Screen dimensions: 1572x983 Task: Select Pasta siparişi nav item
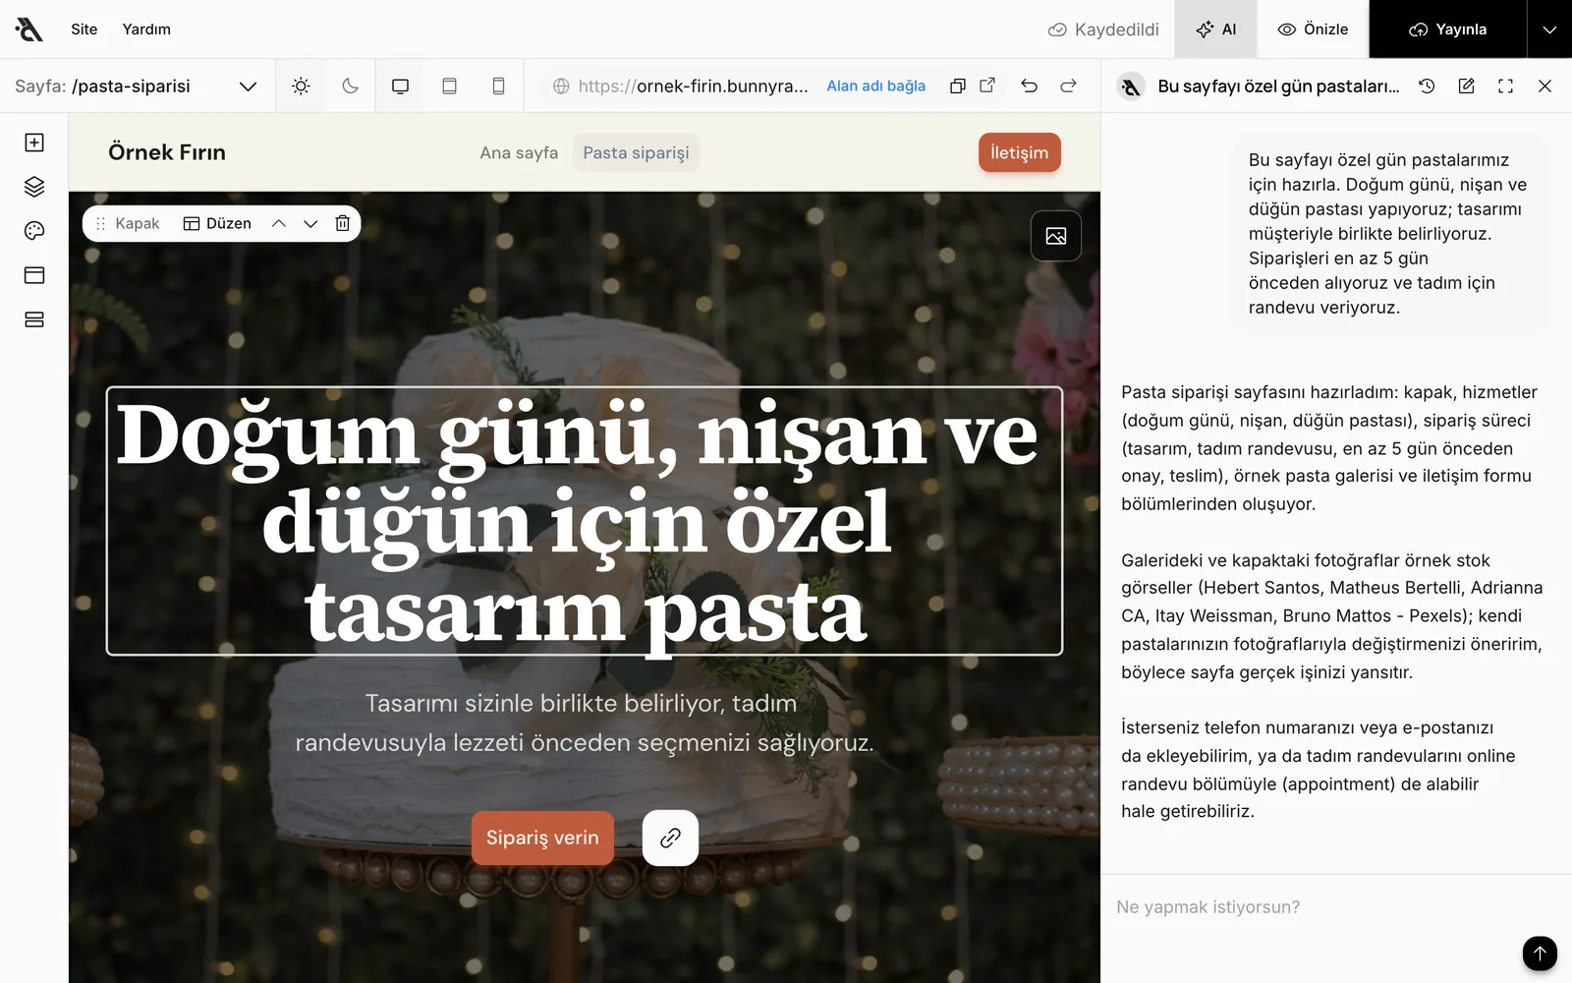tap(636, 152)
